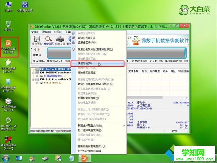Expand the WinTools(Y:) tree node
This screenshot has width=217, height=163.
click(x=37, y=83)
